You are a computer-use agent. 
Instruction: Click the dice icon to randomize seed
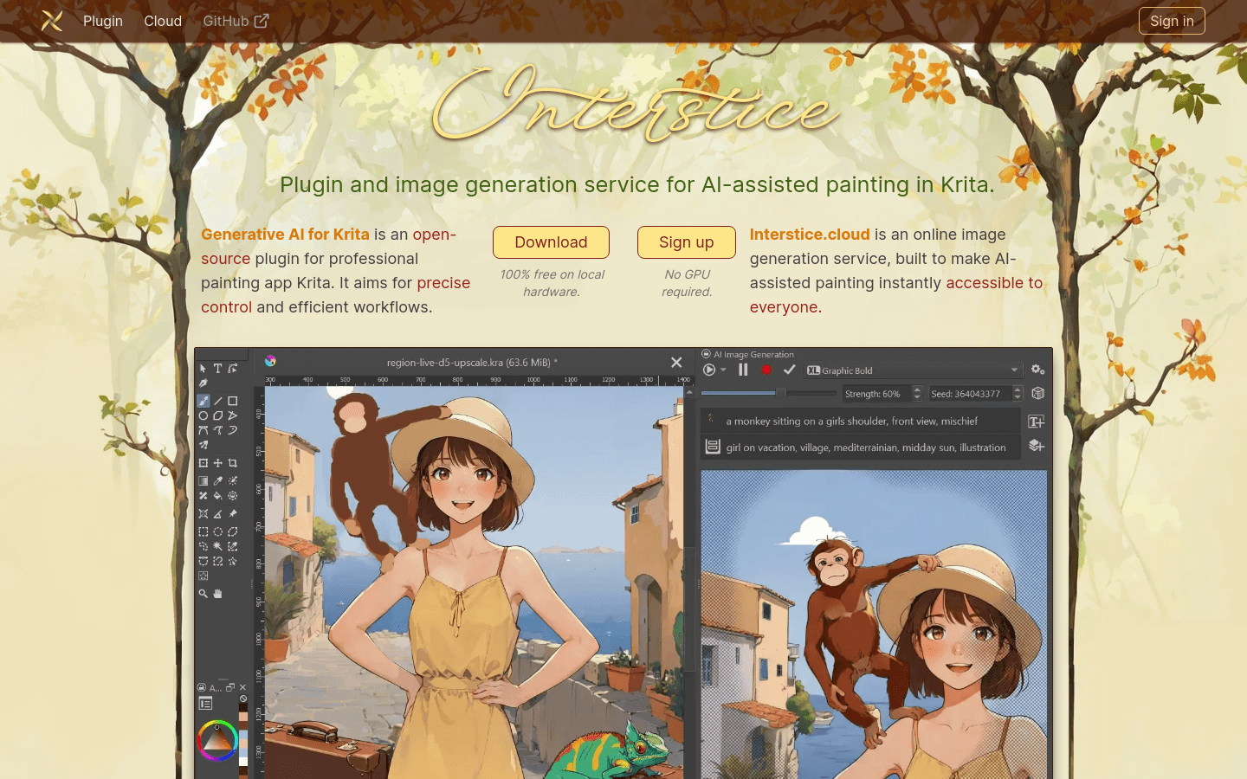1037,393
